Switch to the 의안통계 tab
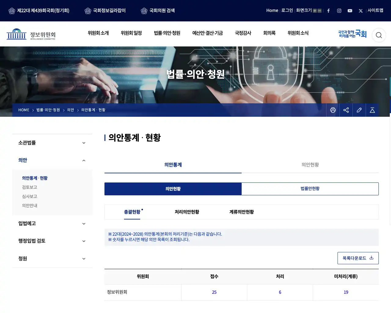 [x=173, y=165]
